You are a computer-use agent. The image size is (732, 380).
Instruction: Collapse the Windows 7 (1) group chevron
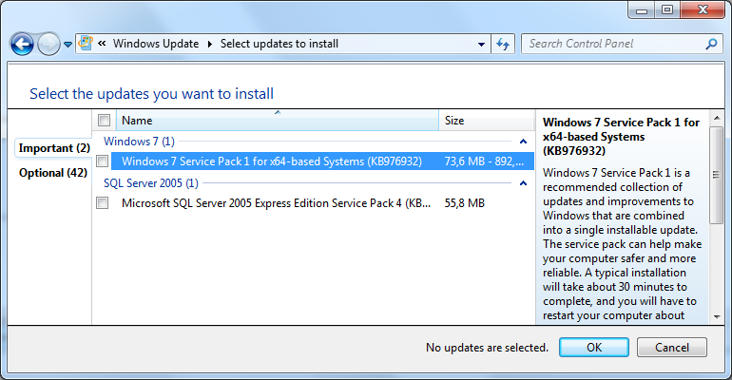click(x=523, y=142)
